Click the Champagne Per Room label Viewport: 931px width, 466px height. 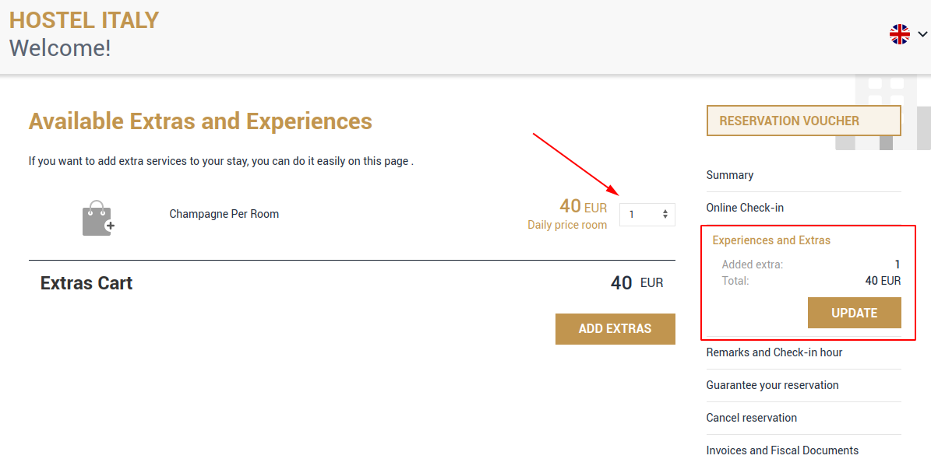point(224,214)
